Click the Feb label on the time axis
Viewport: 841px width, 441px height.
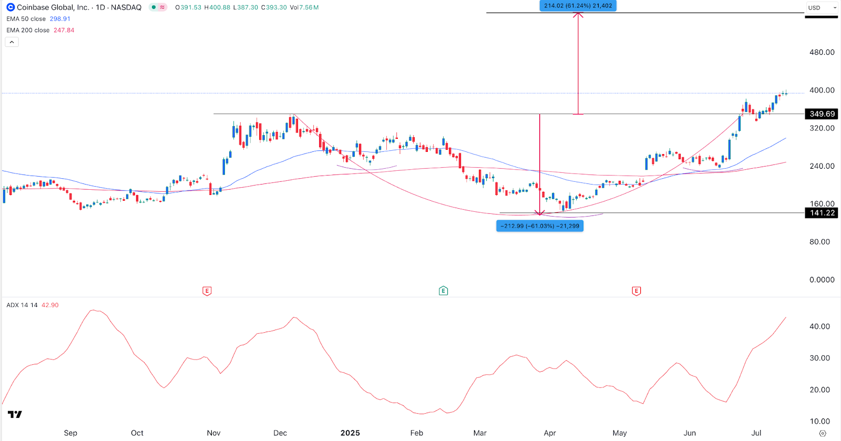[417, 433]
